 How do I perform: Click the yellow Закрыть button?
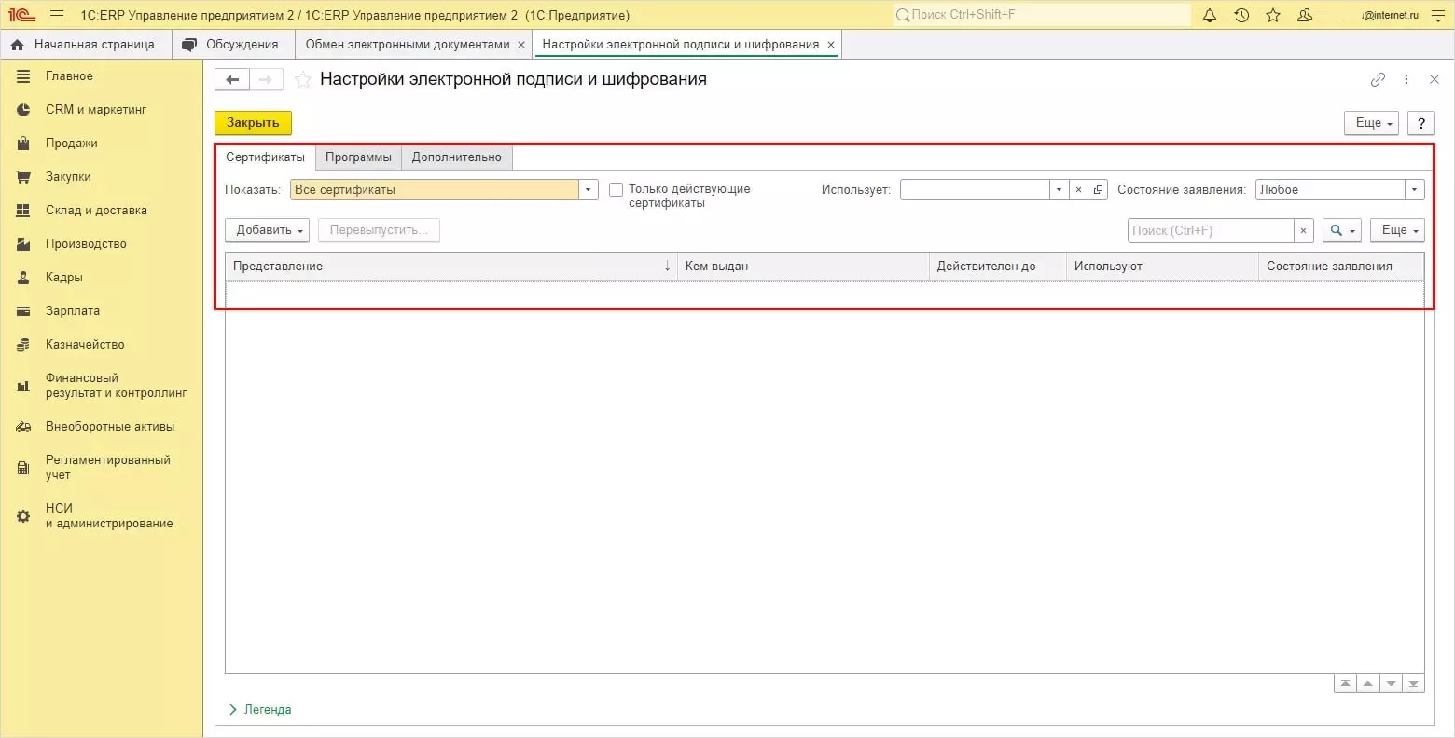pyautogui.click(x=253, y=123)
